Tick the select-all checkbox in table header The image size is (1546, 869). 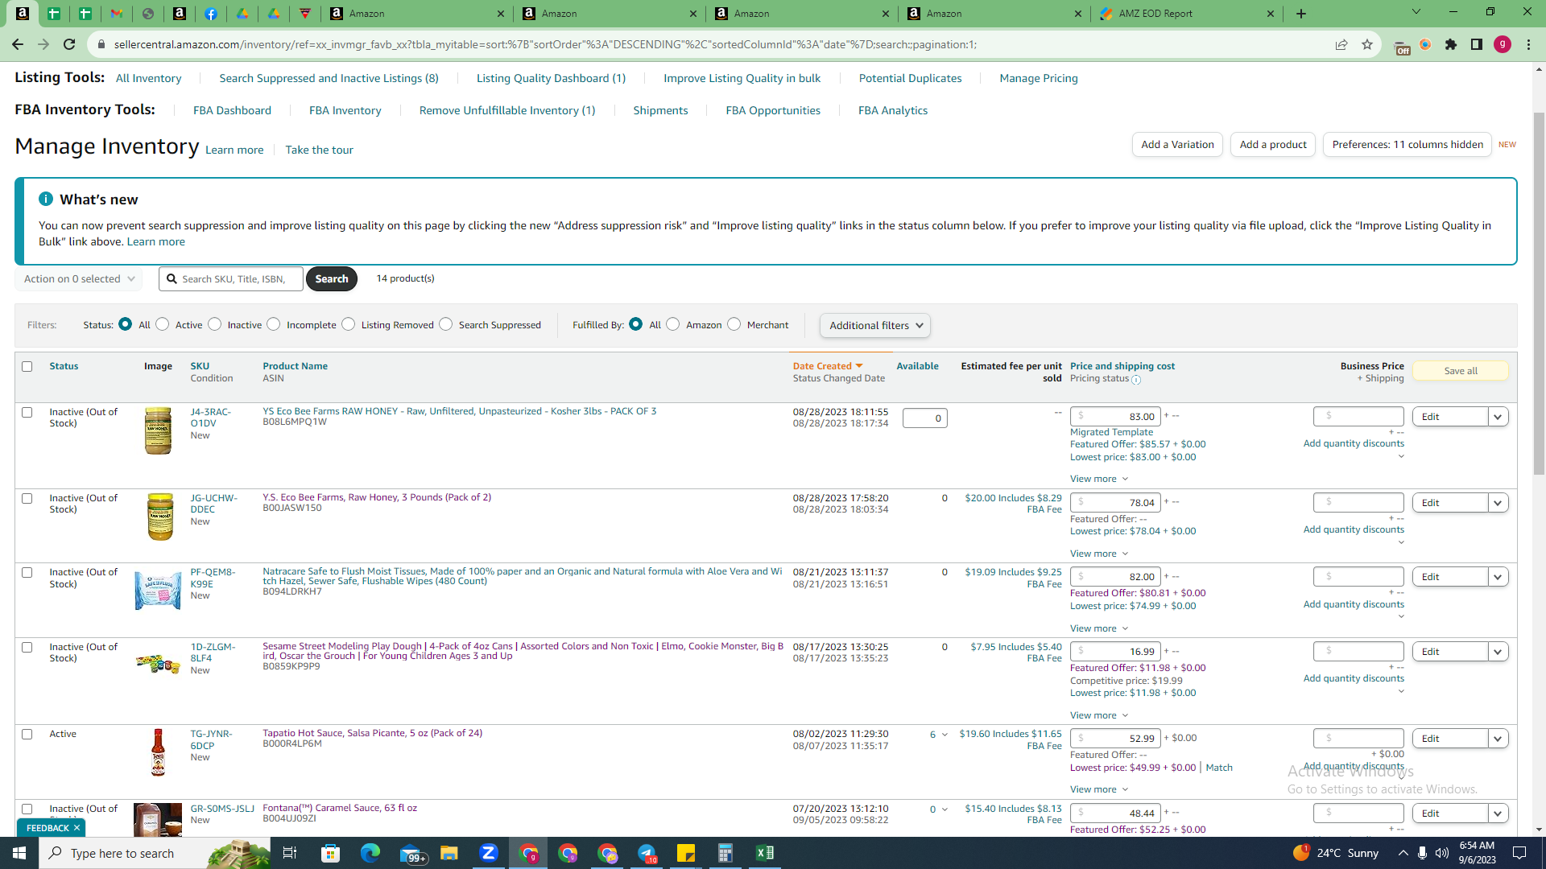click(27, 367)
